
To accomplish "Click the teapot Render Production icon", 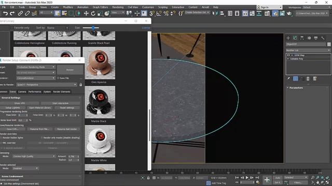I will [x=289, y=13].
